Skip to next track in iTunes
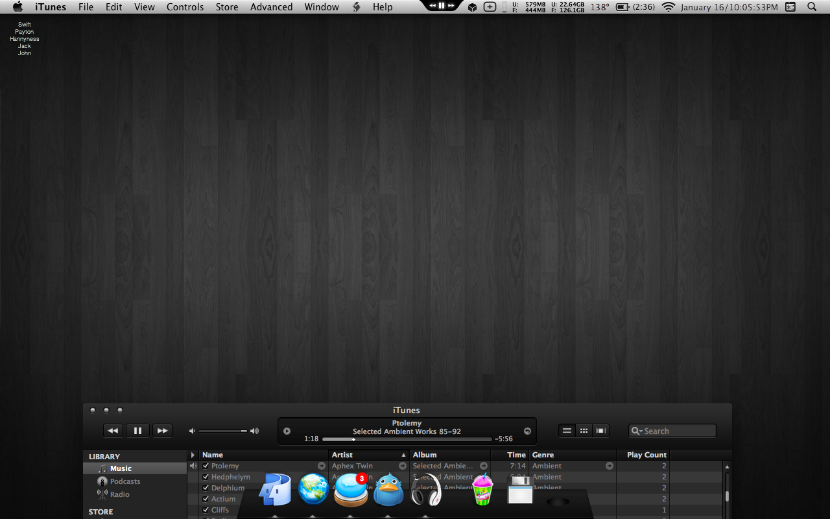This screenshot has height=519, width=830. 162,431
